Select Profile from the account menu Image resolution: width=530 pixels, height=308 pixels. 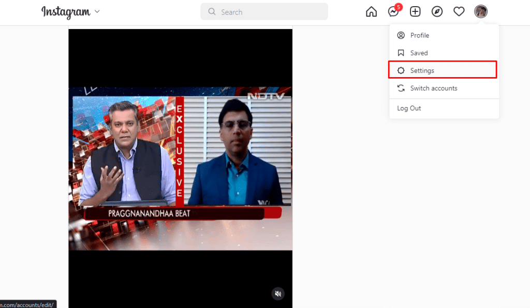pyautogui.click(x=419, y=35)
